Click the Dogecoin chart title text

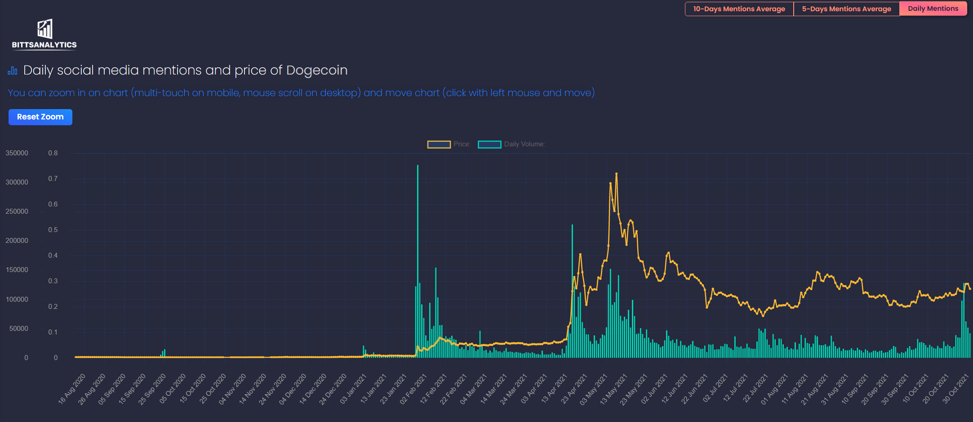tap(185, 70)
